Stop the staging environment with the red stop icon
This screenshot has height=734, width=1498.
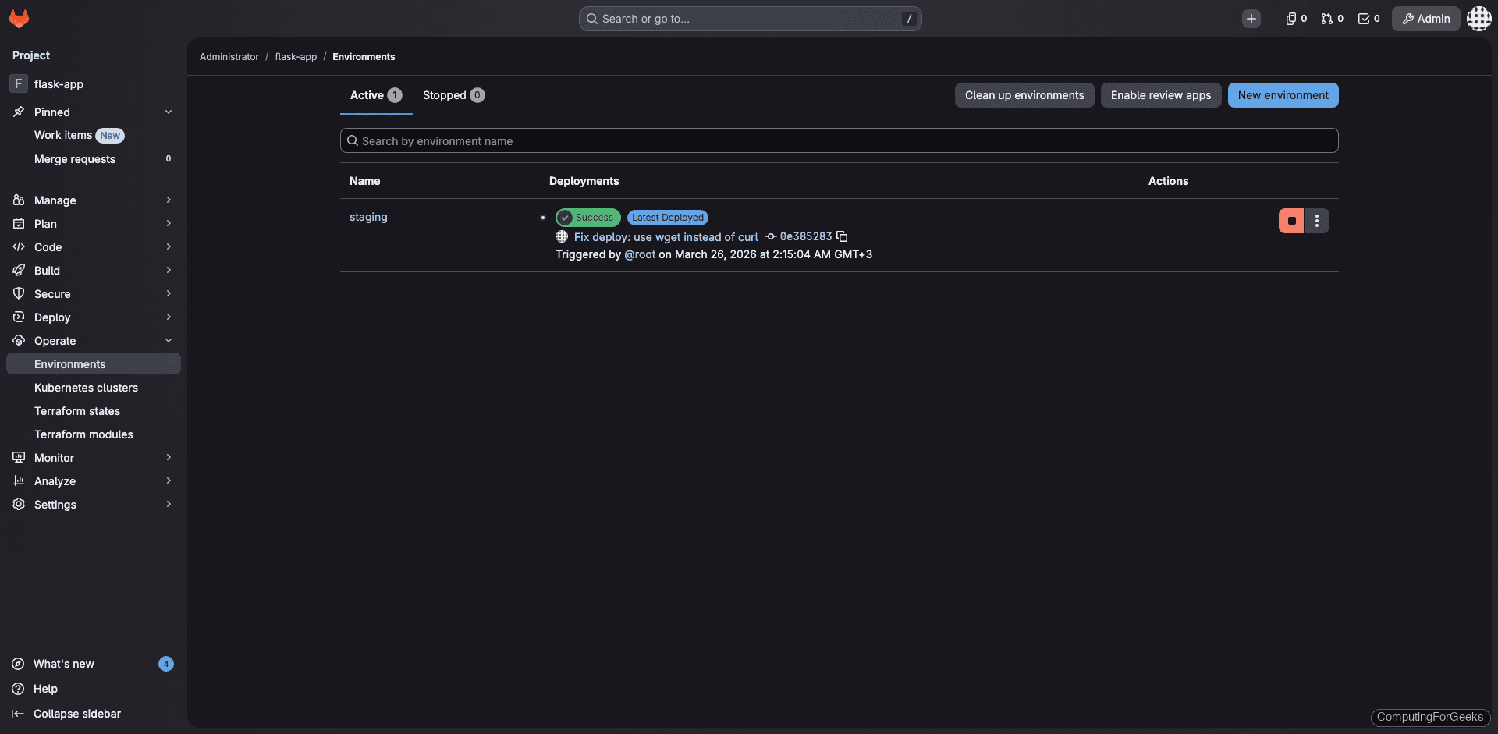(1291, 221)
